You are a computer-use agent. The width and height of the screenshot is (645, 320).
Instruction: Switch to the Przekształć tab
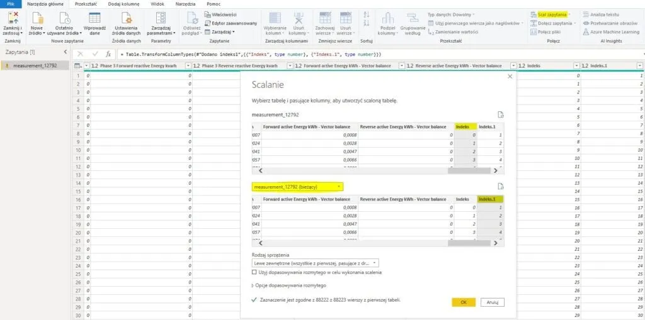86,4
